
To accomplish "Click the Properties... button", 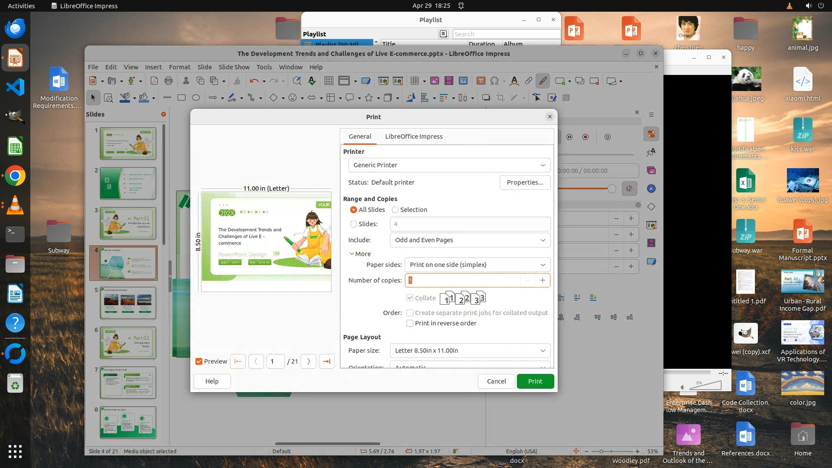I will 525,182.
